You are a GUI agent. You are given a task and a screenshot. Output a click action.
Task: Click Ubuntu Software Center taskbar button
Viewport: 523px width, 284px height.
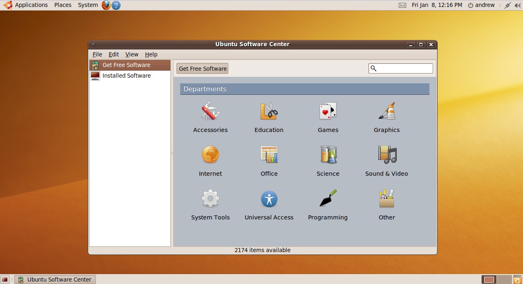point(55,280)
